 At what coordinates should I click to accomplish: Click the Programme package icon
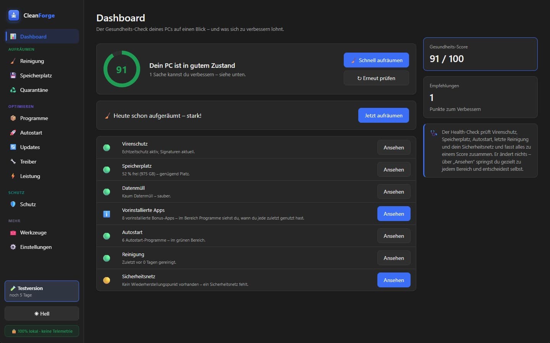(13, 118)
